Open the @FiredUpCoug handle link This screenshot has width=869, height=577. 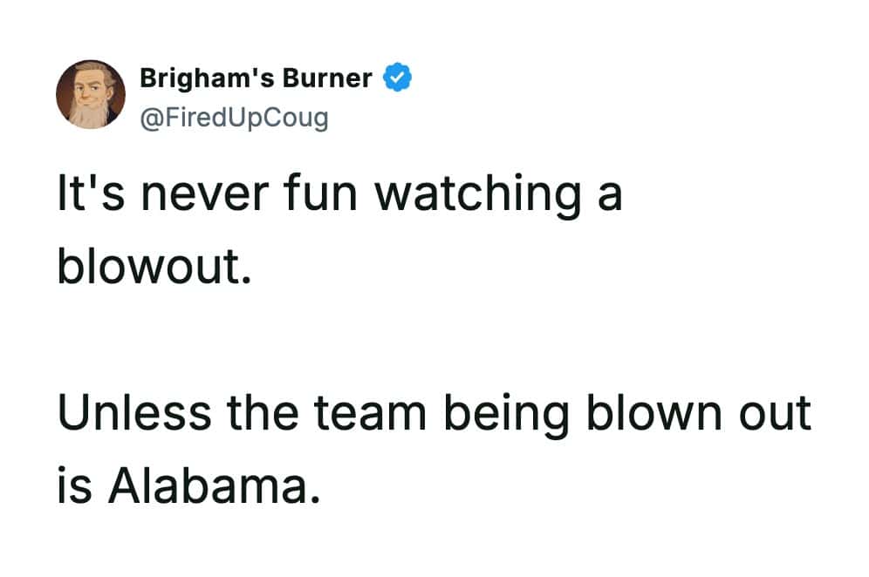tap(234, 116)
